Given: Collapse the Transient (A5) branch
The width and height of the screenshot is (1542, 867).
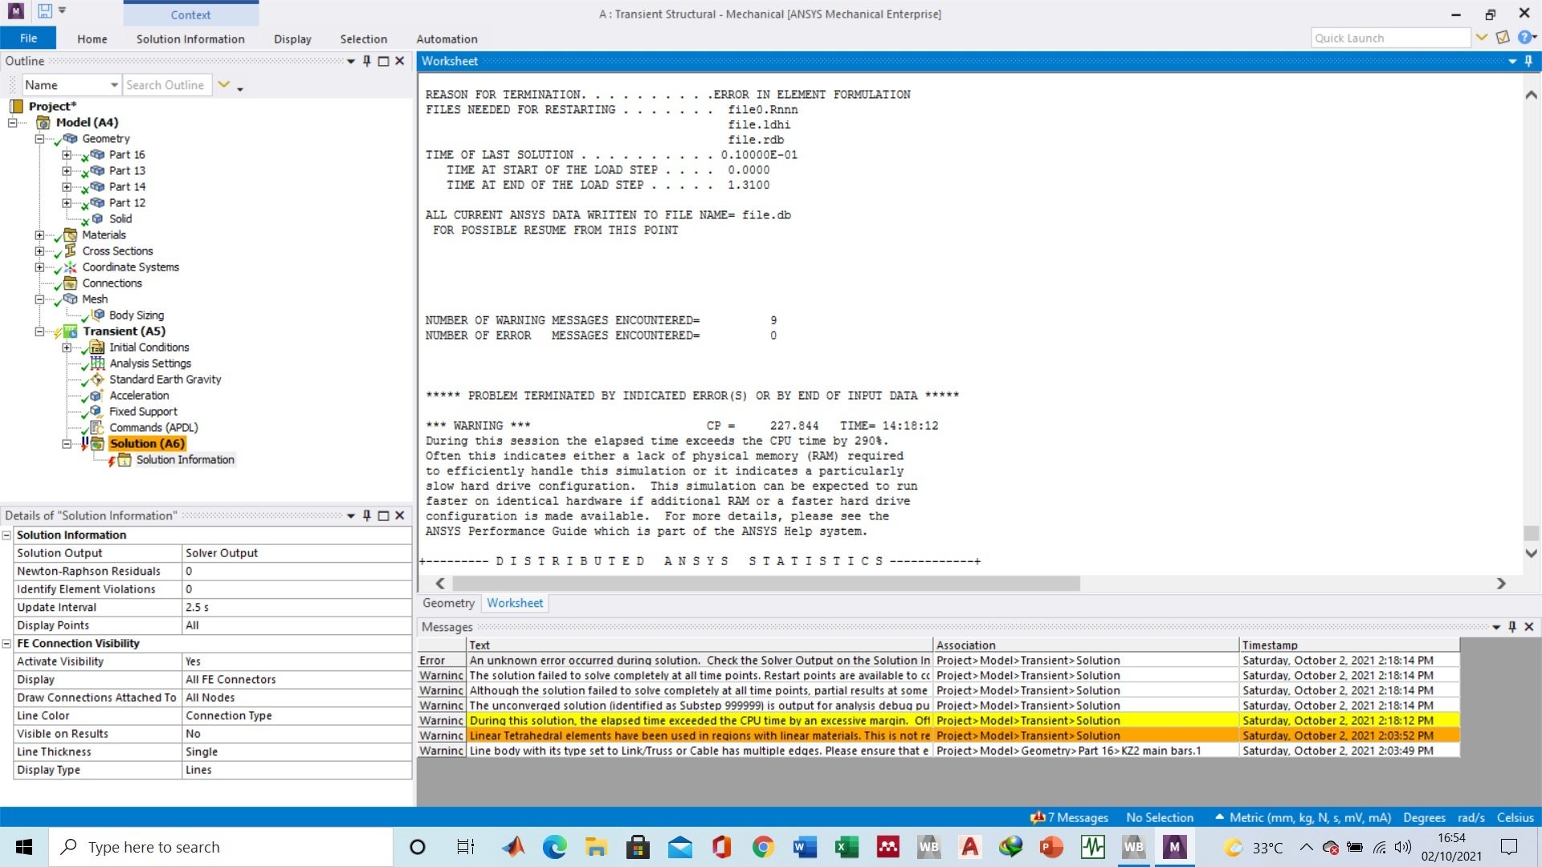Looking at the screenshot, I should coord(39,332).
